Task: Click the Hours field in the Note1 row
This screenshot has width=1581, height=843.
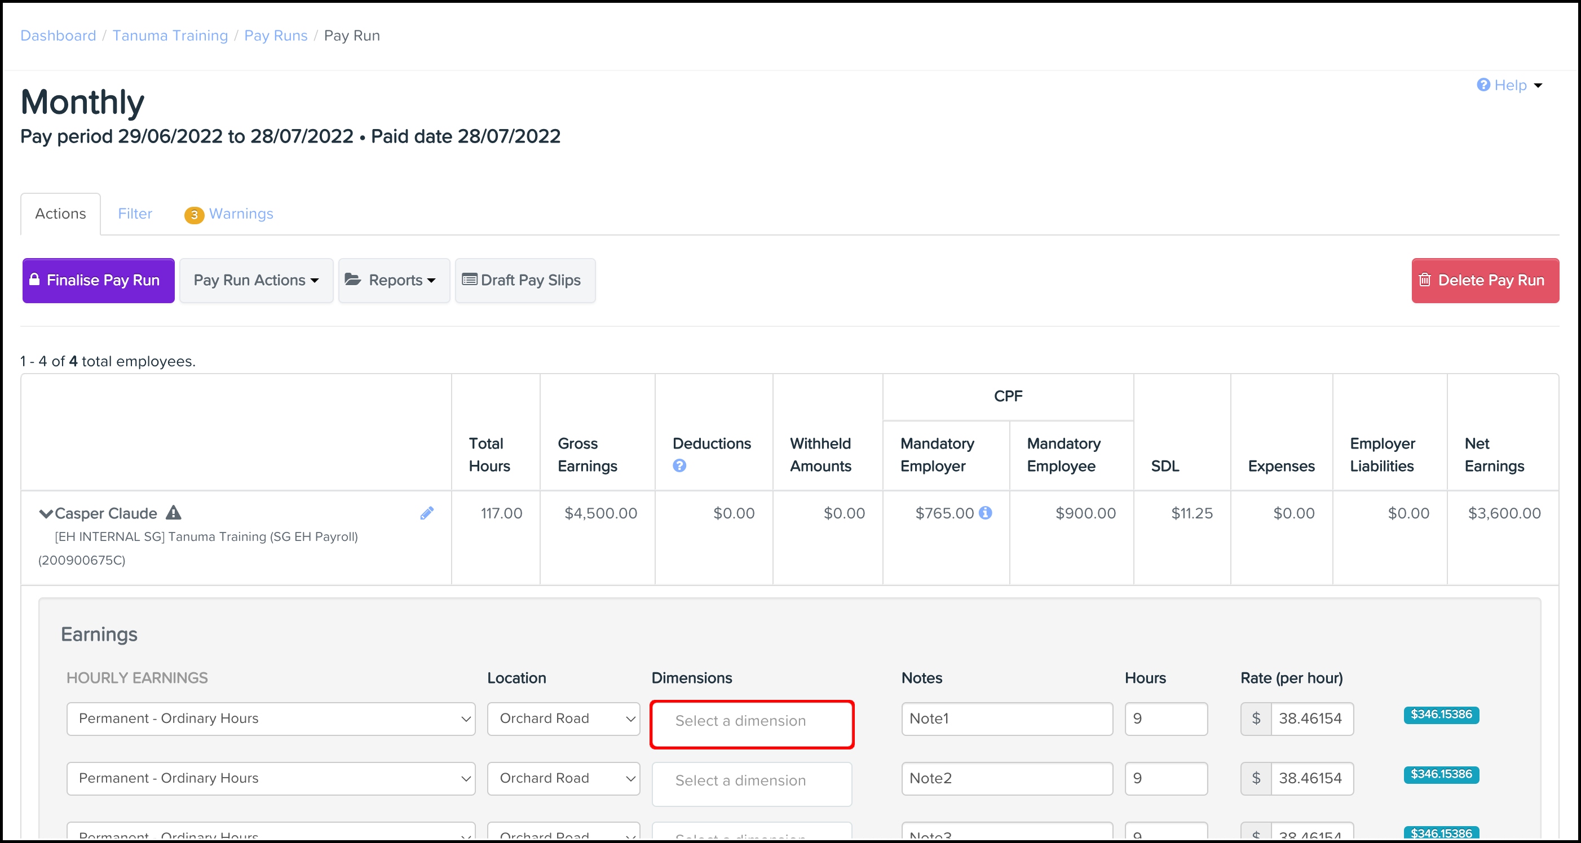Action: [1166, 718]
